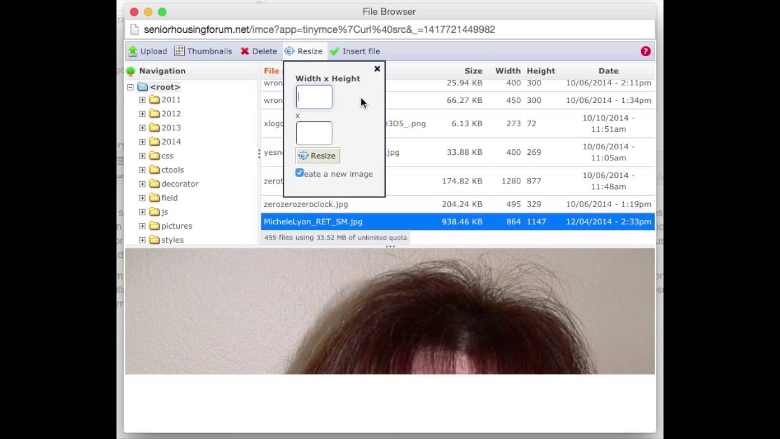Select the 33.88 KB jpg file row
780x439 pixels.
point(458,152)
